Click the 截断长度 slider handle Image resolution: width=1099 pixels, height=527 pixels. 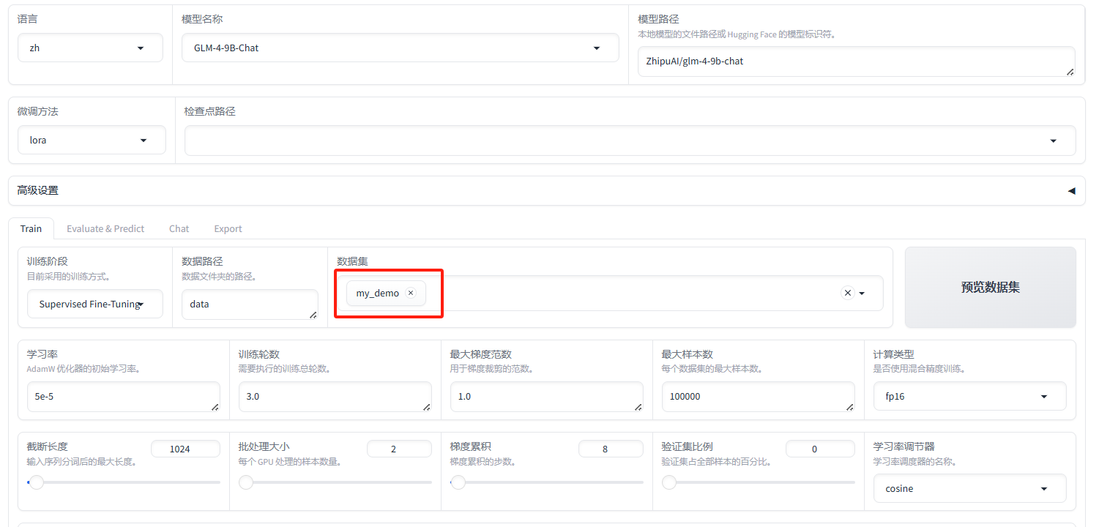click(36, 482)
